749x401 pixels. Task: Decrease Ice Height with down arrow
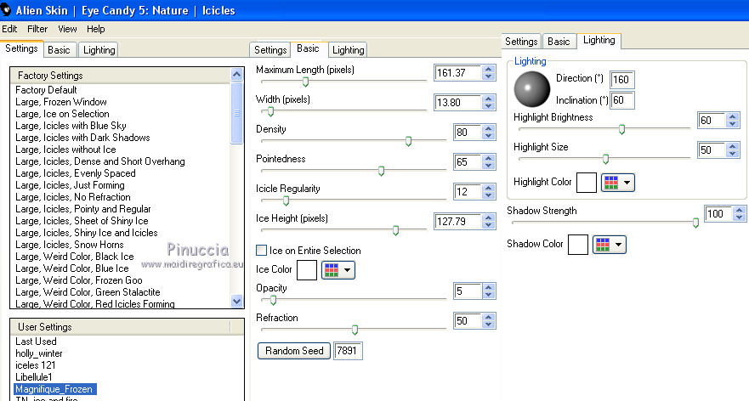pos(488,225)
